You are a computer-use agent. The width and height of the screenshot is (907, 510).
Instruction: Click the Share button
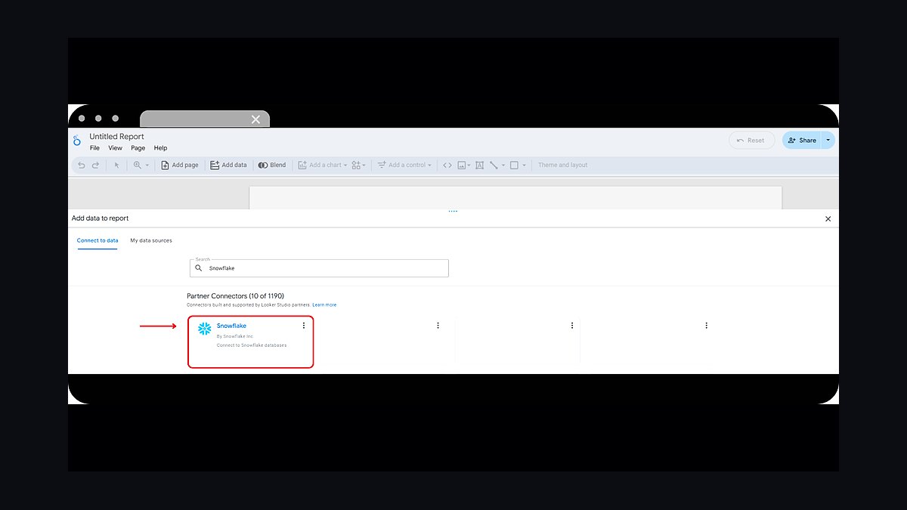pyautogui.click(x=802, y=140)
